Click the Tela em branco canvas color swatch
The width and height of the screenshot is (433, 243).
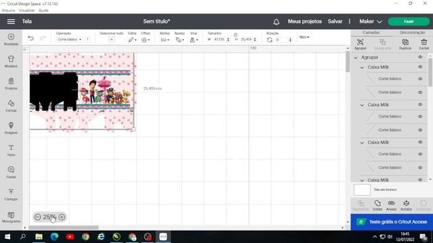(362, 190)
